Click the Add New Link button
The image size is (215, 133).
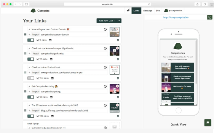pyautogui.click(x=107, y=21)
